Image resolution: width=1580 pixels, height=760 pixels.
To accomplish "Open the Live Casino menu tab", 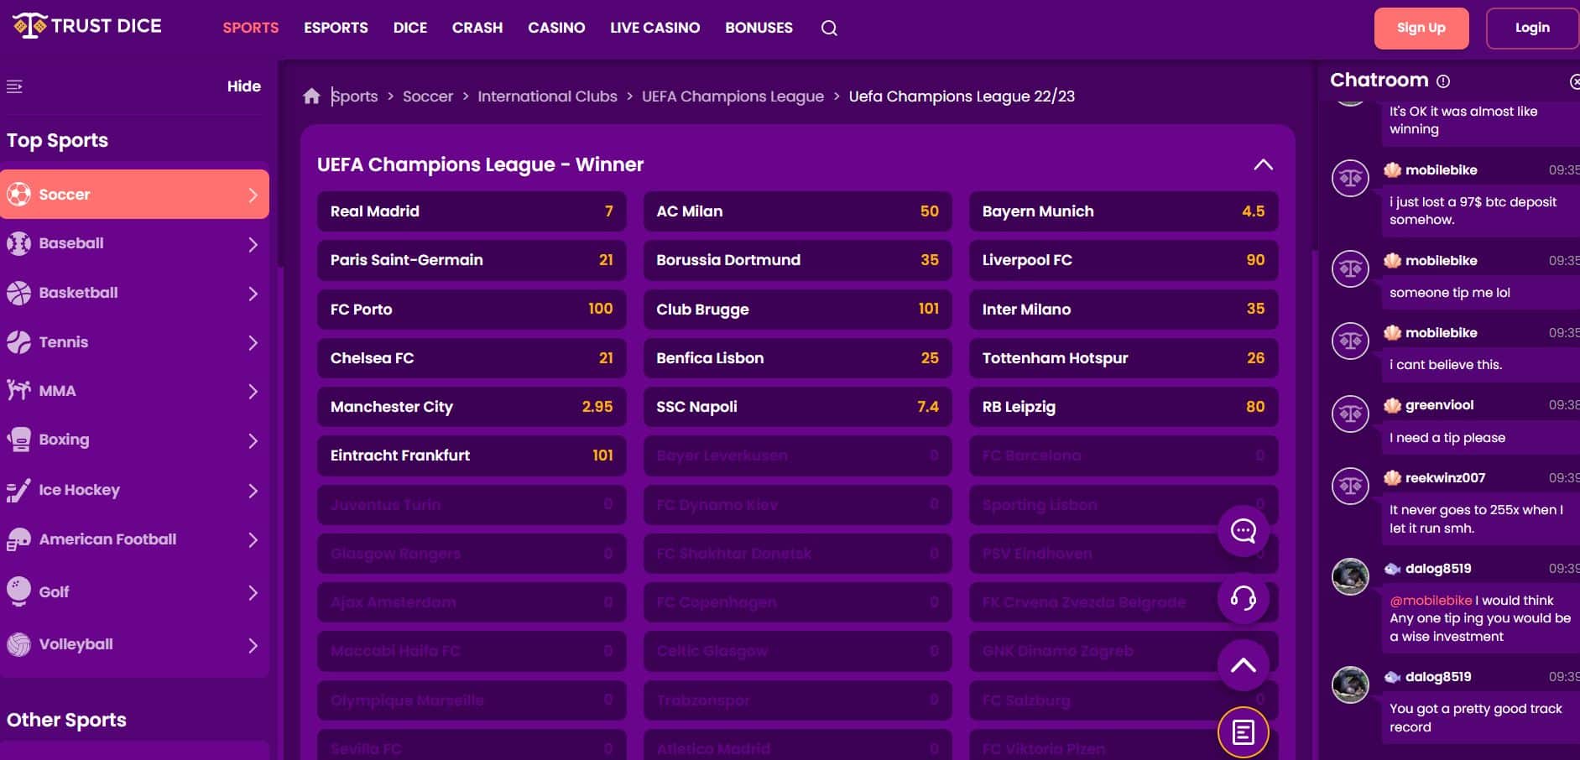I will click(654, 28).
